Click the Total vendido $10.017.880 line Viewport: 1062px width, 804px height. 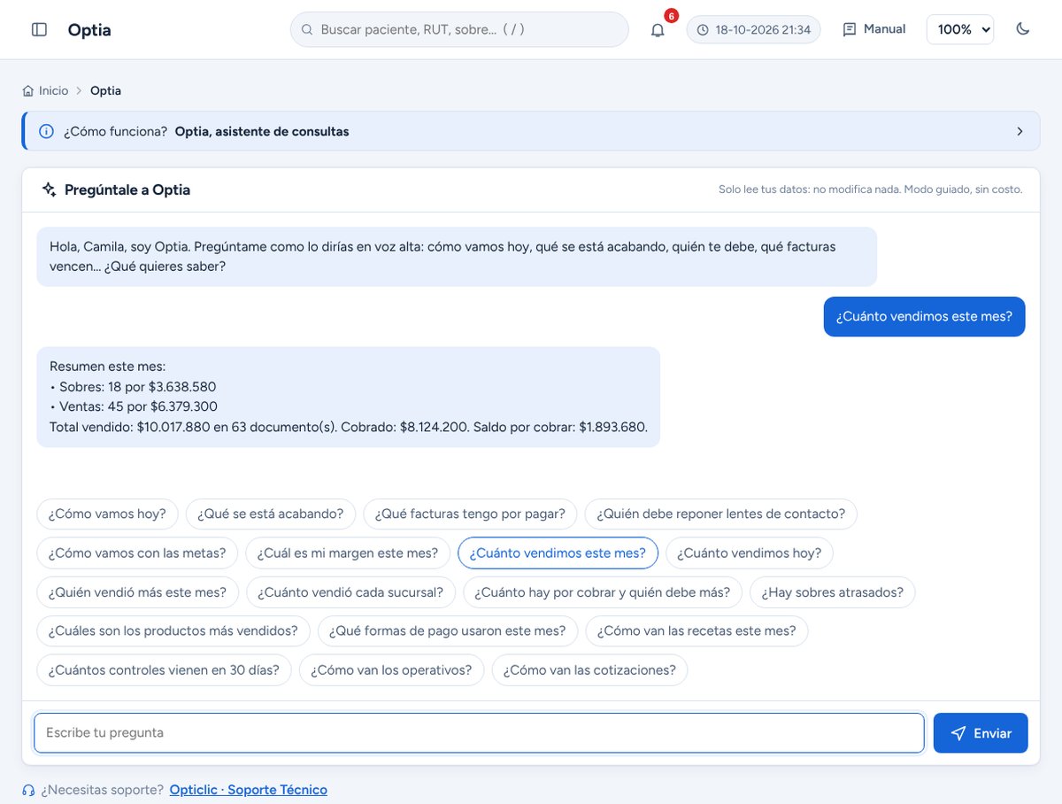[349, 427]
